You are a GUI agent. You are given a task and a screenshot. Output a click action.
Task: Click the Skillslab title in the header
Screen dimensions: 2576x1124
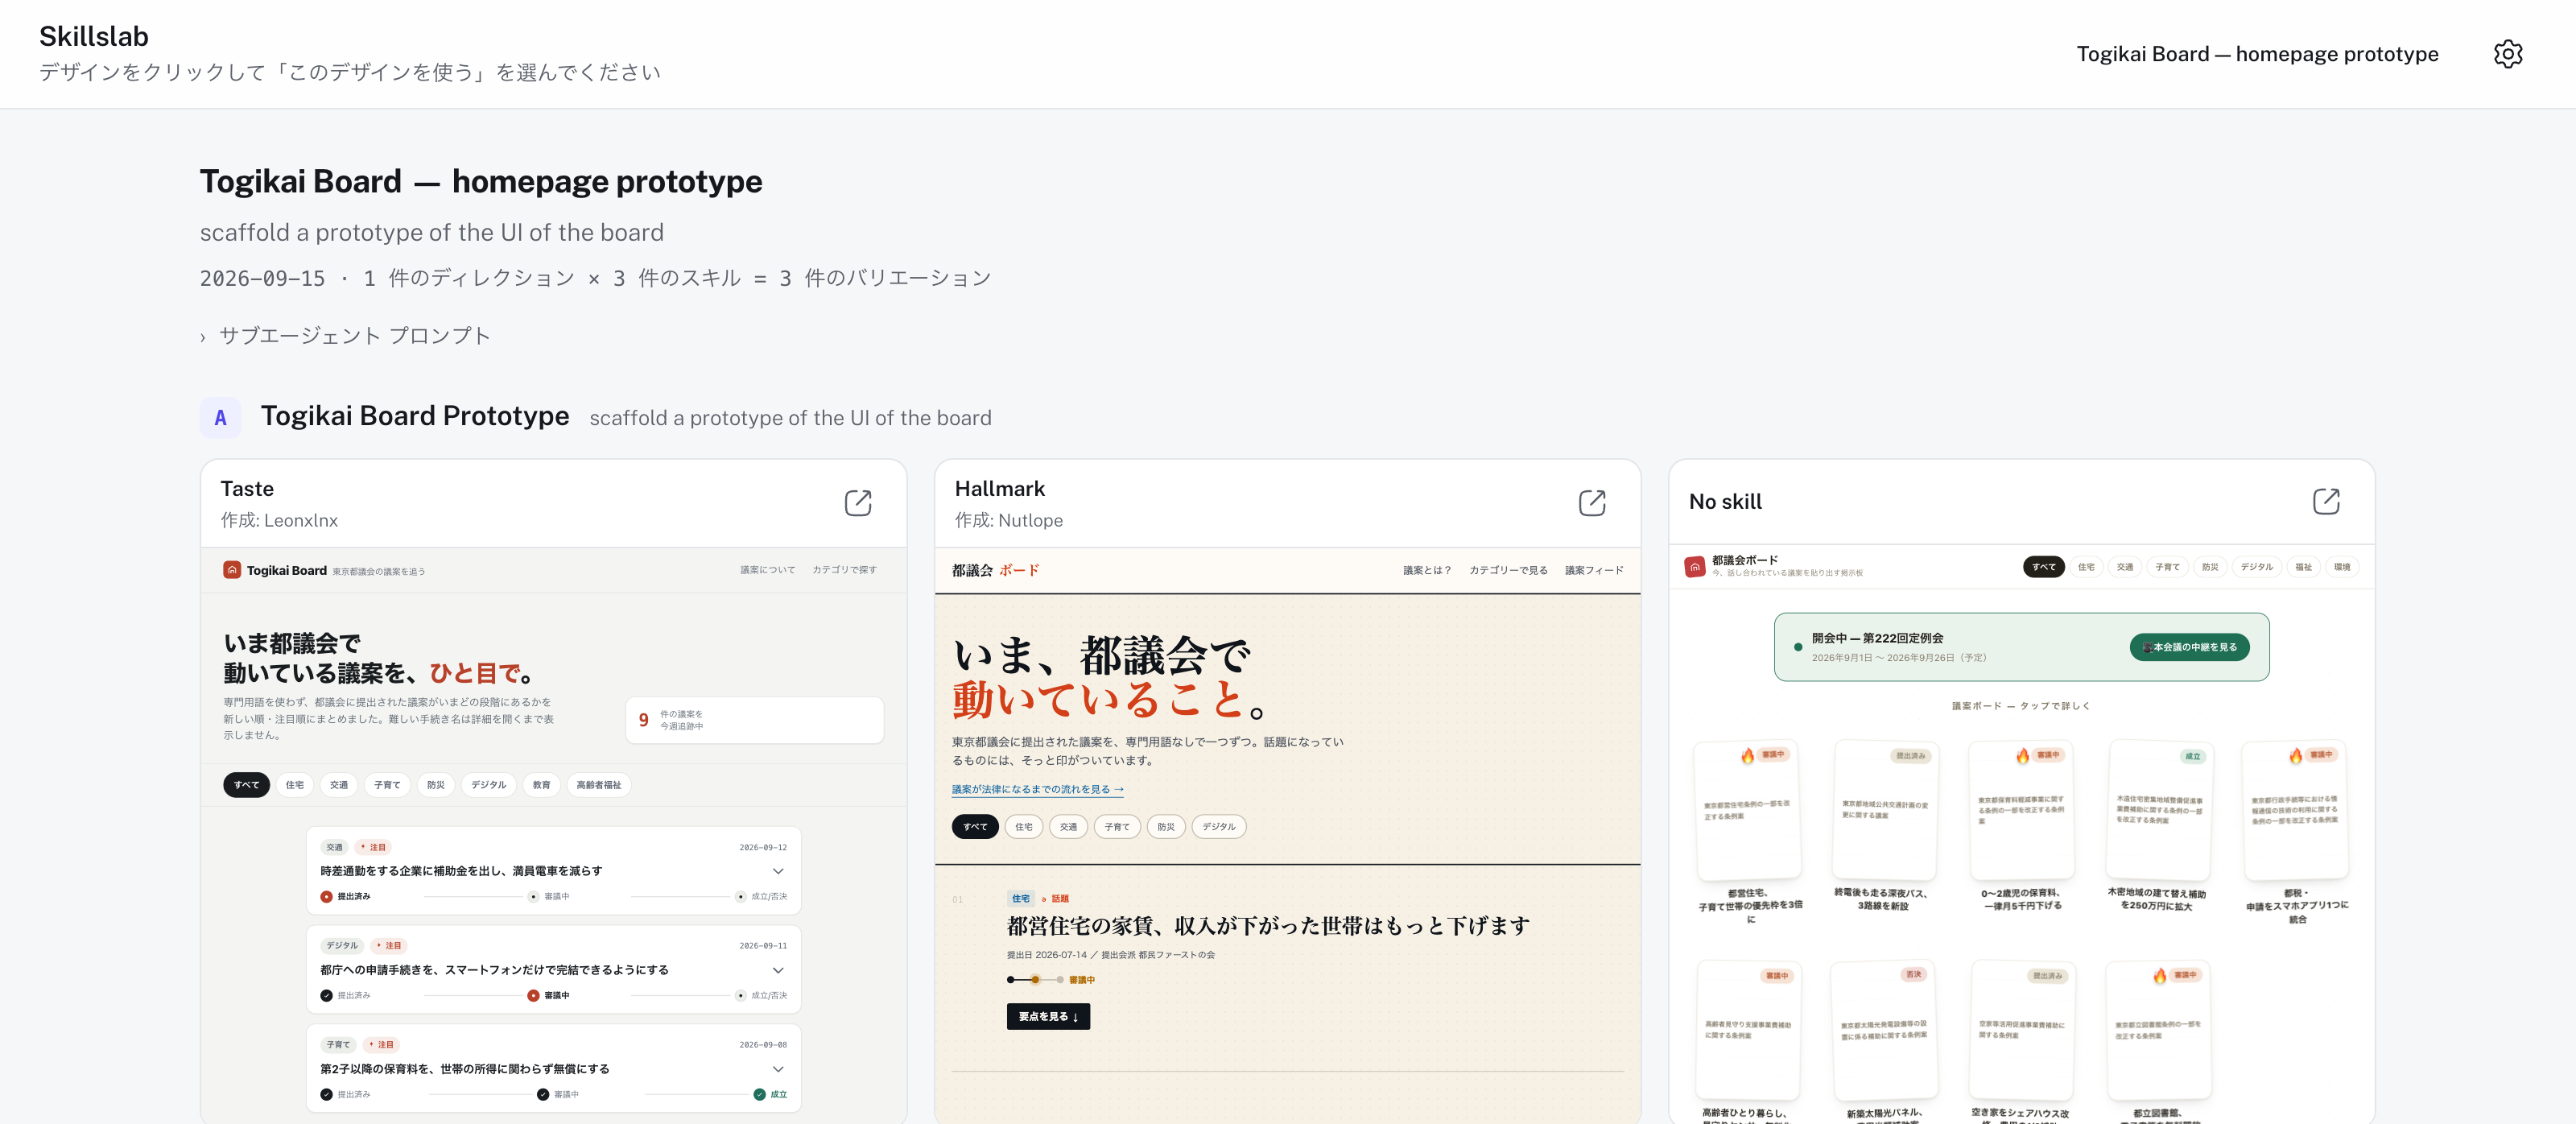click(94, 36)
